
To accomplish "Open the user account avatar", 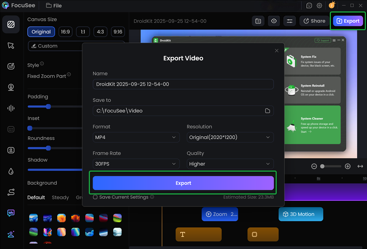I will (x=332, y=5).
